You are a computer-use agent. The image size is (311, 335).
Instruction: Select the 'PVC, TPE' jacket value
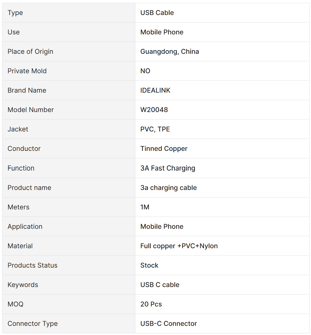point(155,129)
